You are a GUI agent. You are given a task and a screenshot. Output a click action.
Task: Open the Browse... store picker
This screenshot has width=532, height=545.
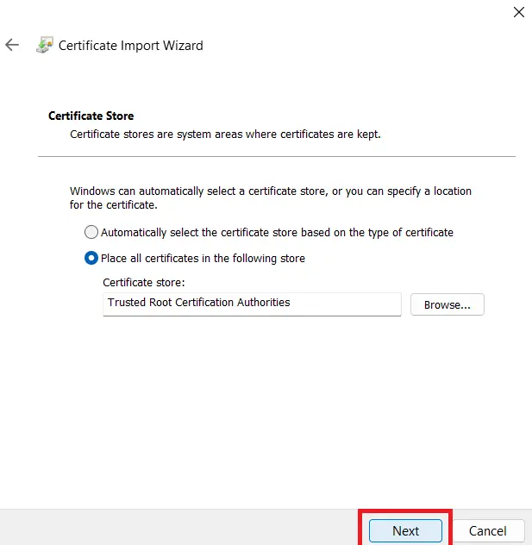448,304
